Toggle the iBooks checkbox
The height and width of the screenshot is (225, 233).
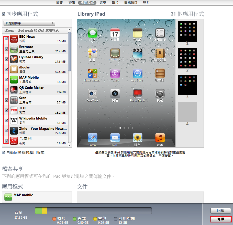click(7, 69)
